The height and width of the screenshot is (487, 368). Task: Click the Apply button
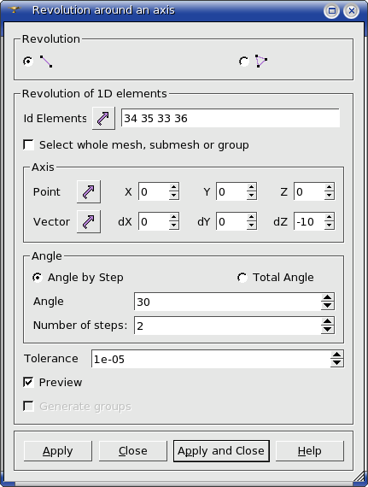[x=58, y=451]
